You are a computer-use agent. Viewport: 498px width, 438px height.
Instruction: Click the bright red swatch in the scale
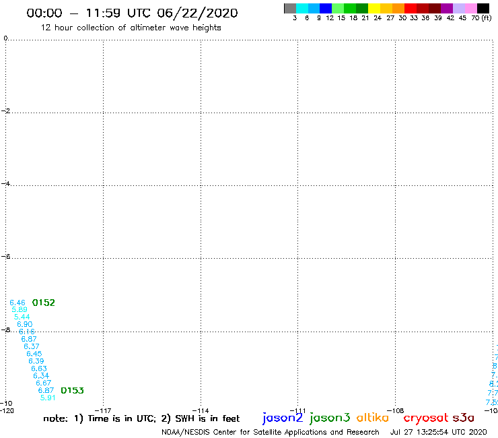click(411, 8)
